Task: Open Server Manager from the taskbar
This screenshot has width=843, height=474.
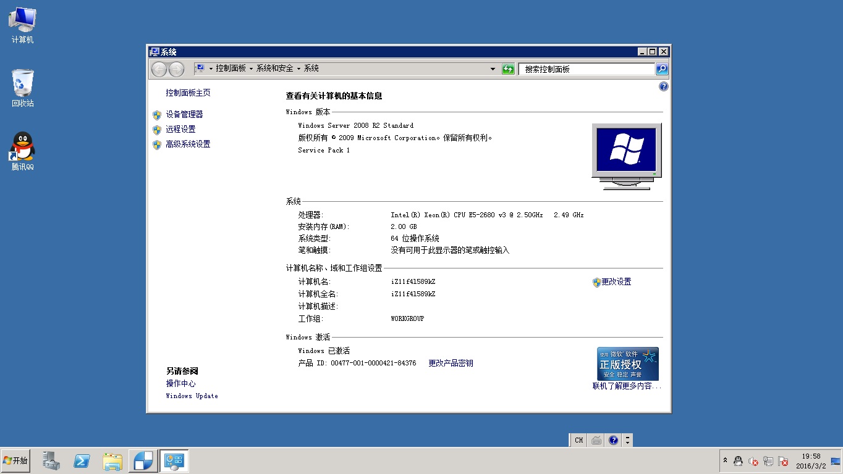Action: point(51,460)
